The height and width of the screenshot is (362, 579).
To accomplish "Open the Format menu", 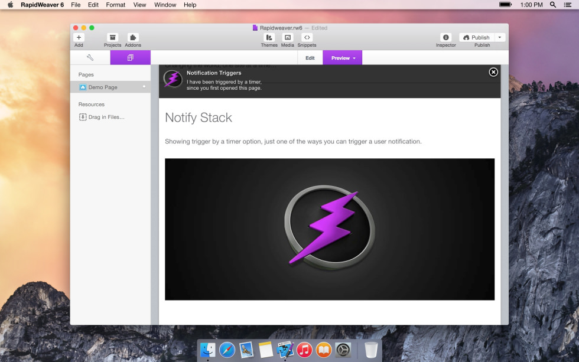I will pyautogui.click(x=116, y=5).
